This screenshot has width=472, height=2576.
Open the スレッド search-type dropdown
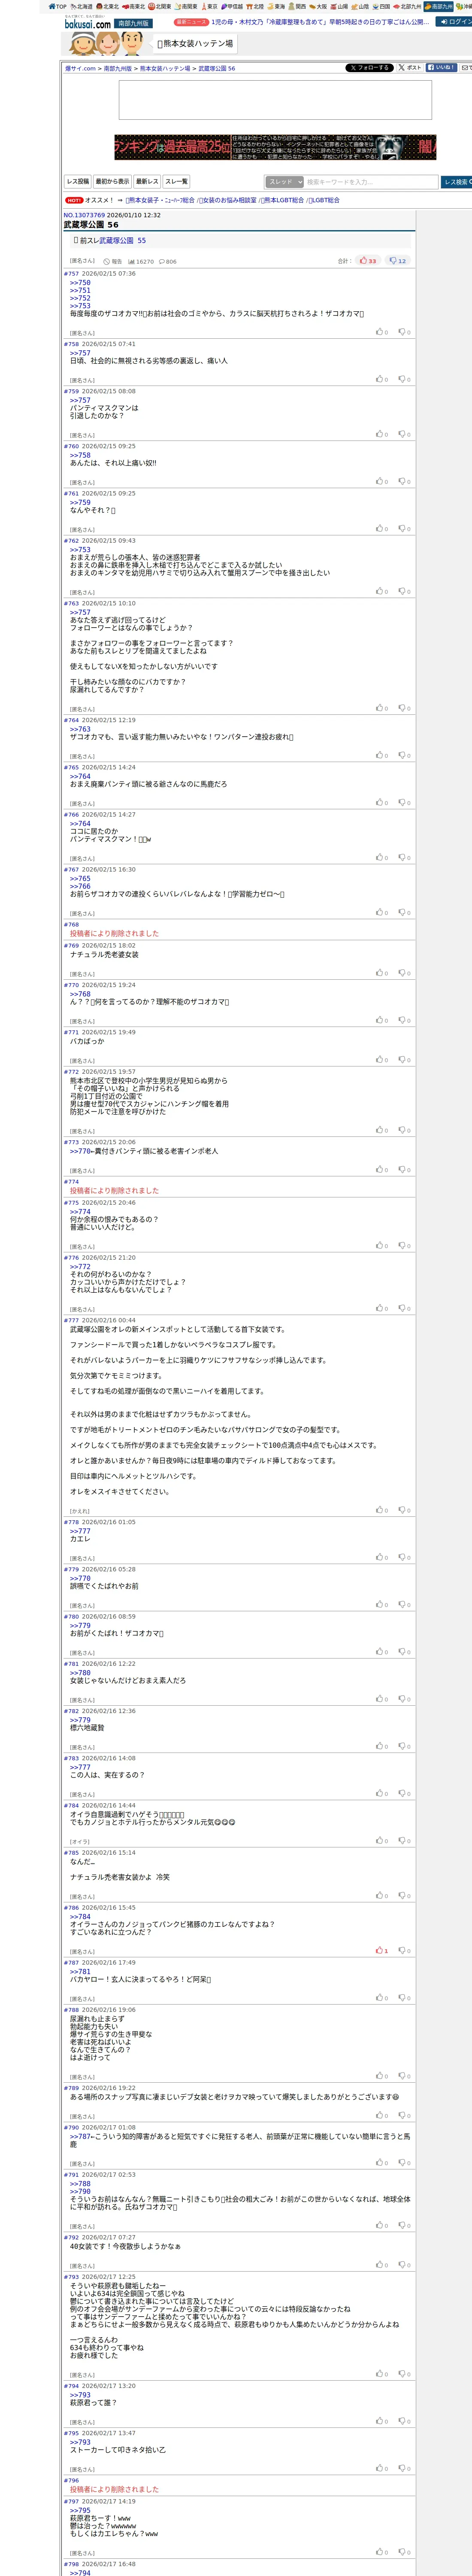point(285,182)
